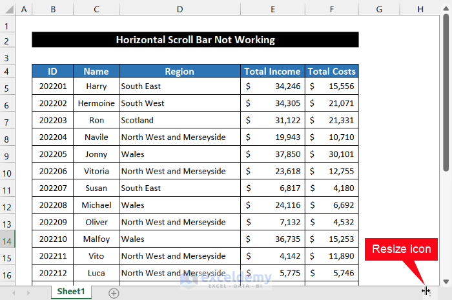
Task: Select cell with ID 202207
Action: point(53,188)
